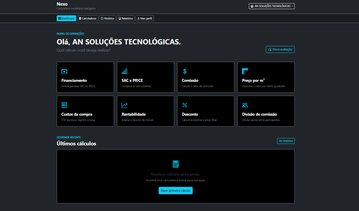Screen dimensions: 359x211
Task: Click the Rentabilidade trending graph icon
Action: click(125, 105)
